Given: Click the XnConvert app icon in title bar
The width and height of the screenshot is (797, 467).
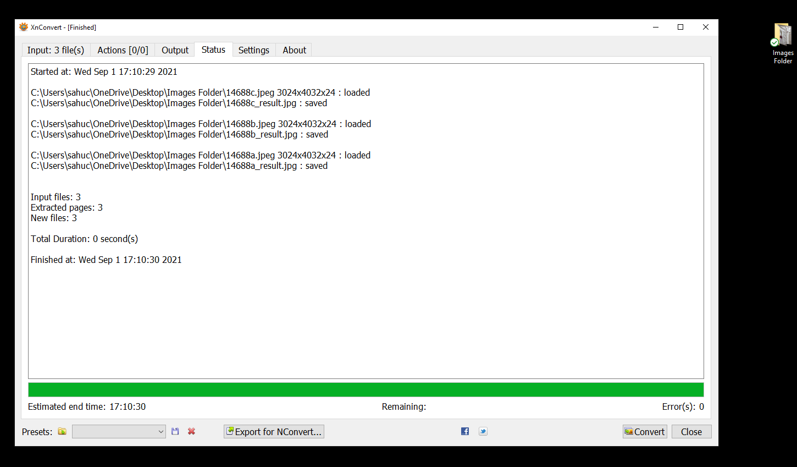Looking at the screenshot, I should point(24,27).
